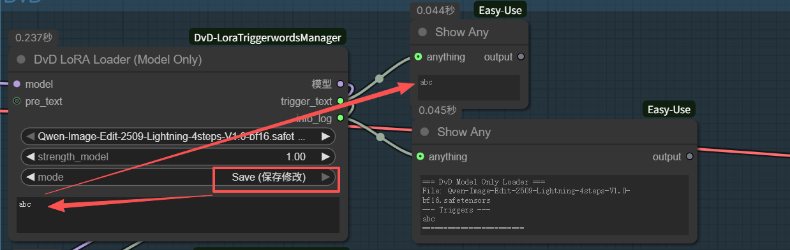Select previous LoRA file with left arrow
Image resolution: width=790 pixels, height=250 pixels.
(x=29, y=136)
